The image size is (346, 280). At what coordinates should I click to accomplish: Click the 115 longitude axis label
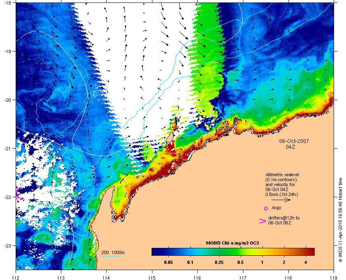tap(152, 278)
